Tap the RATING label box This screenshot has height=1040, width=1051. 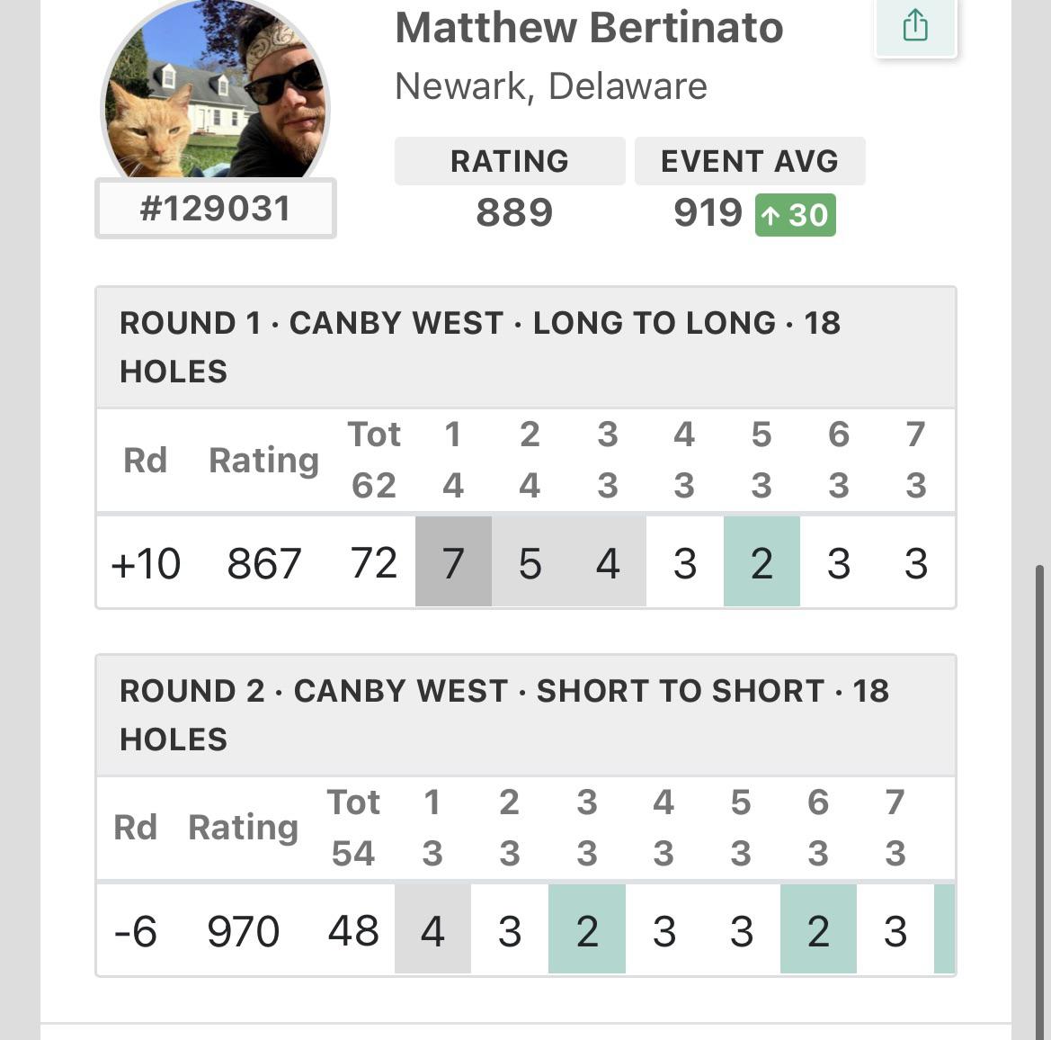point(508,160)
